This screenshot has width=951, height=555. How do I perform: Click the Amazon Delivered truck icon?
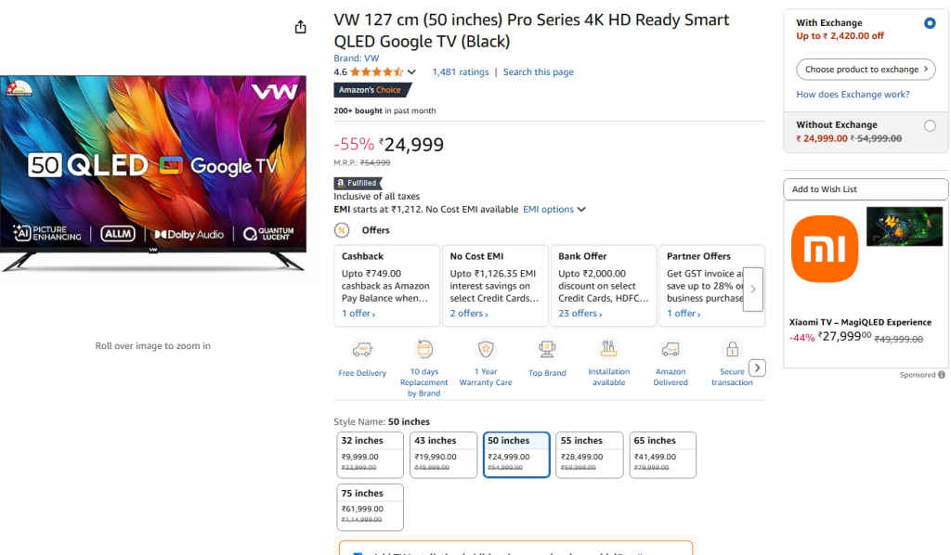(670, 351)
